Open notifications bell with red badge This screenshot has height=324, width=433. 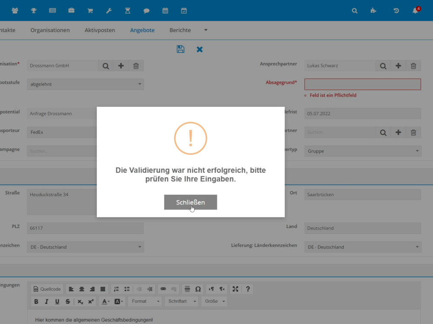click(415, 11)
